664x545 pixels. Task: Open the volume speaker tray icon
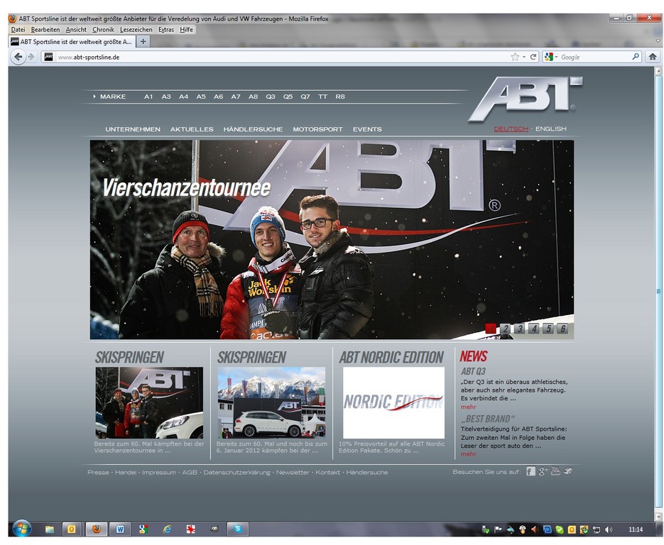(x=609, y=529)
